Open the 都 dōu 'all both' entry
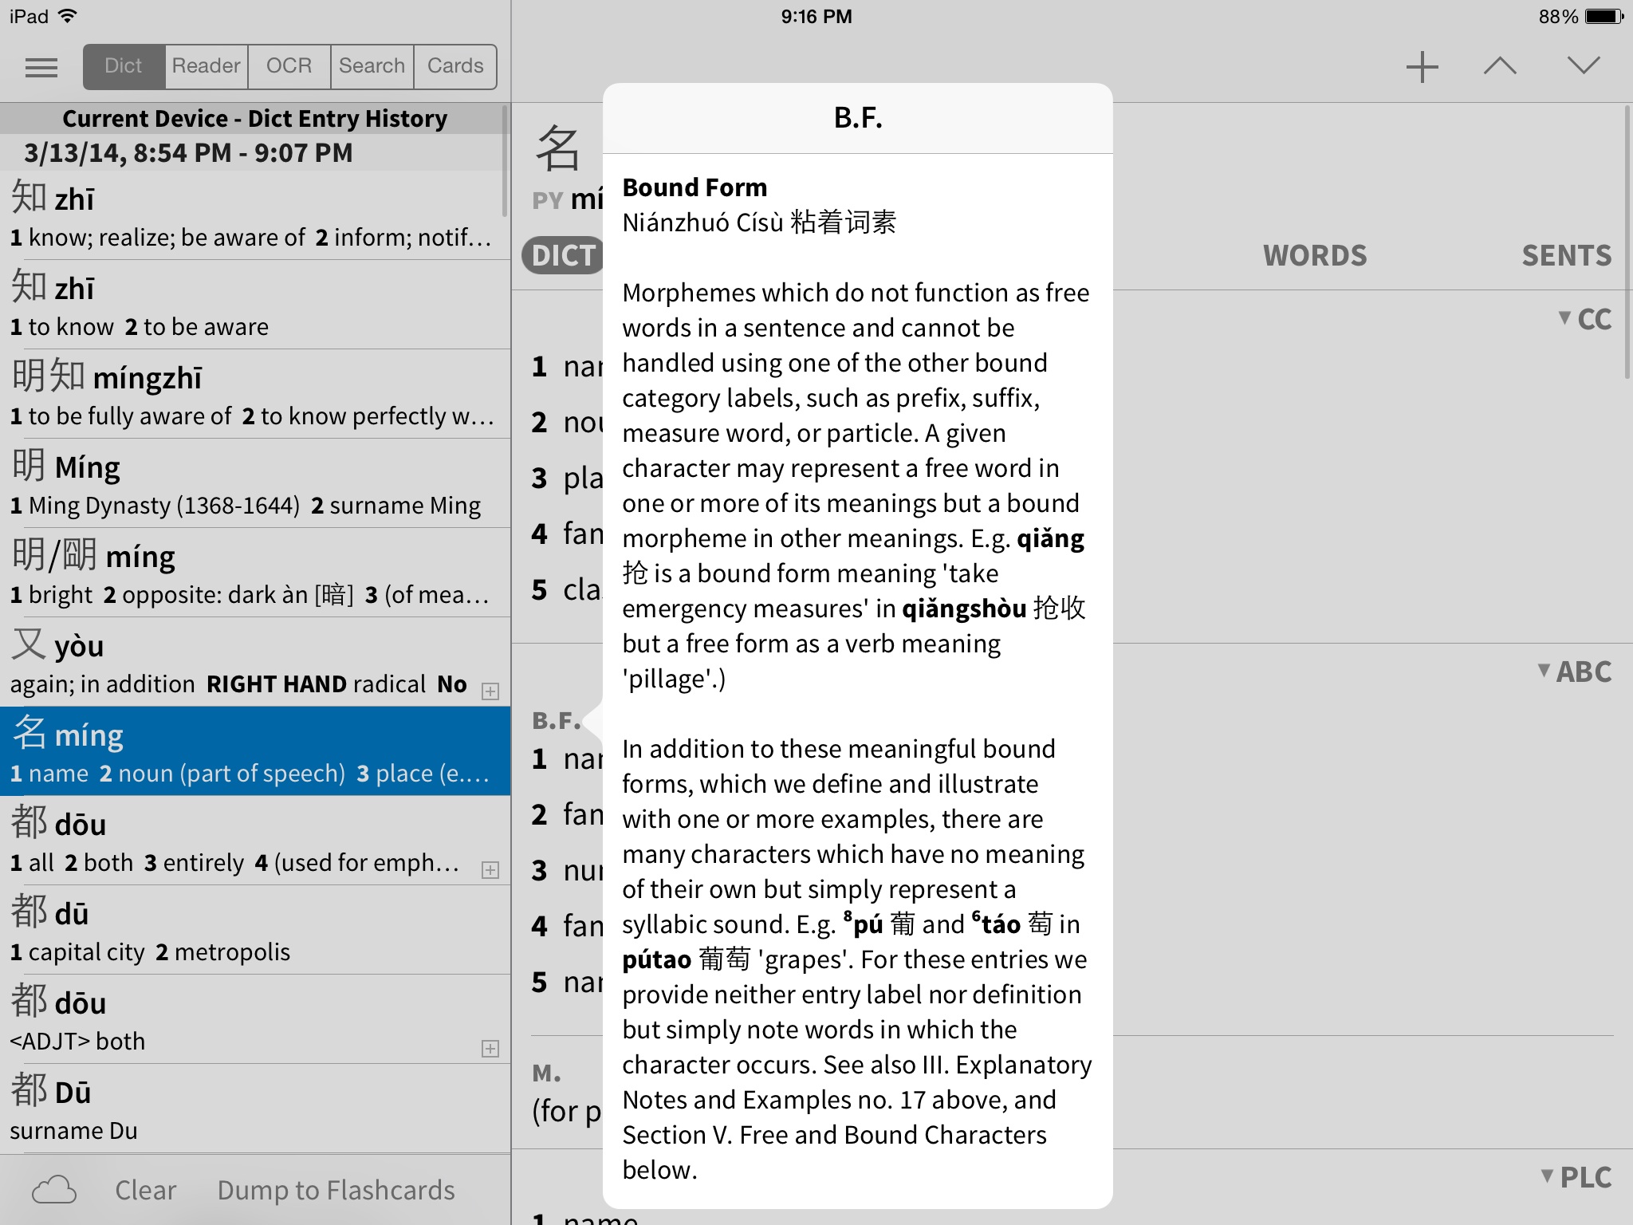This screenshot has height=1225, width=1633. coord(255,841)
